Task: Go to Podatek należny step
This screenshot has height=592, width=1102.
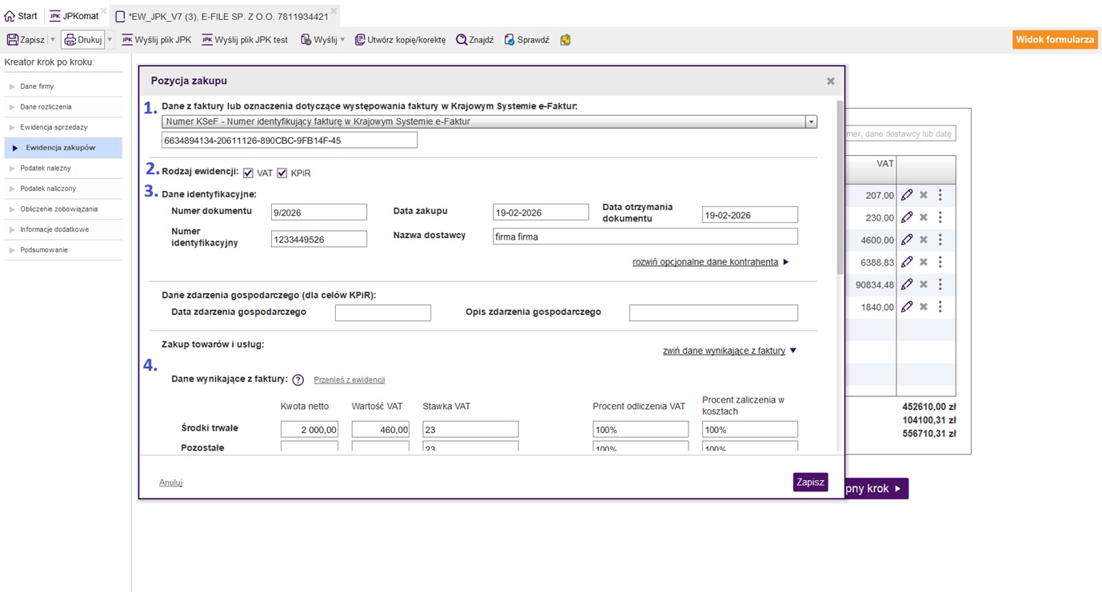Action: [x=46, y=169]
